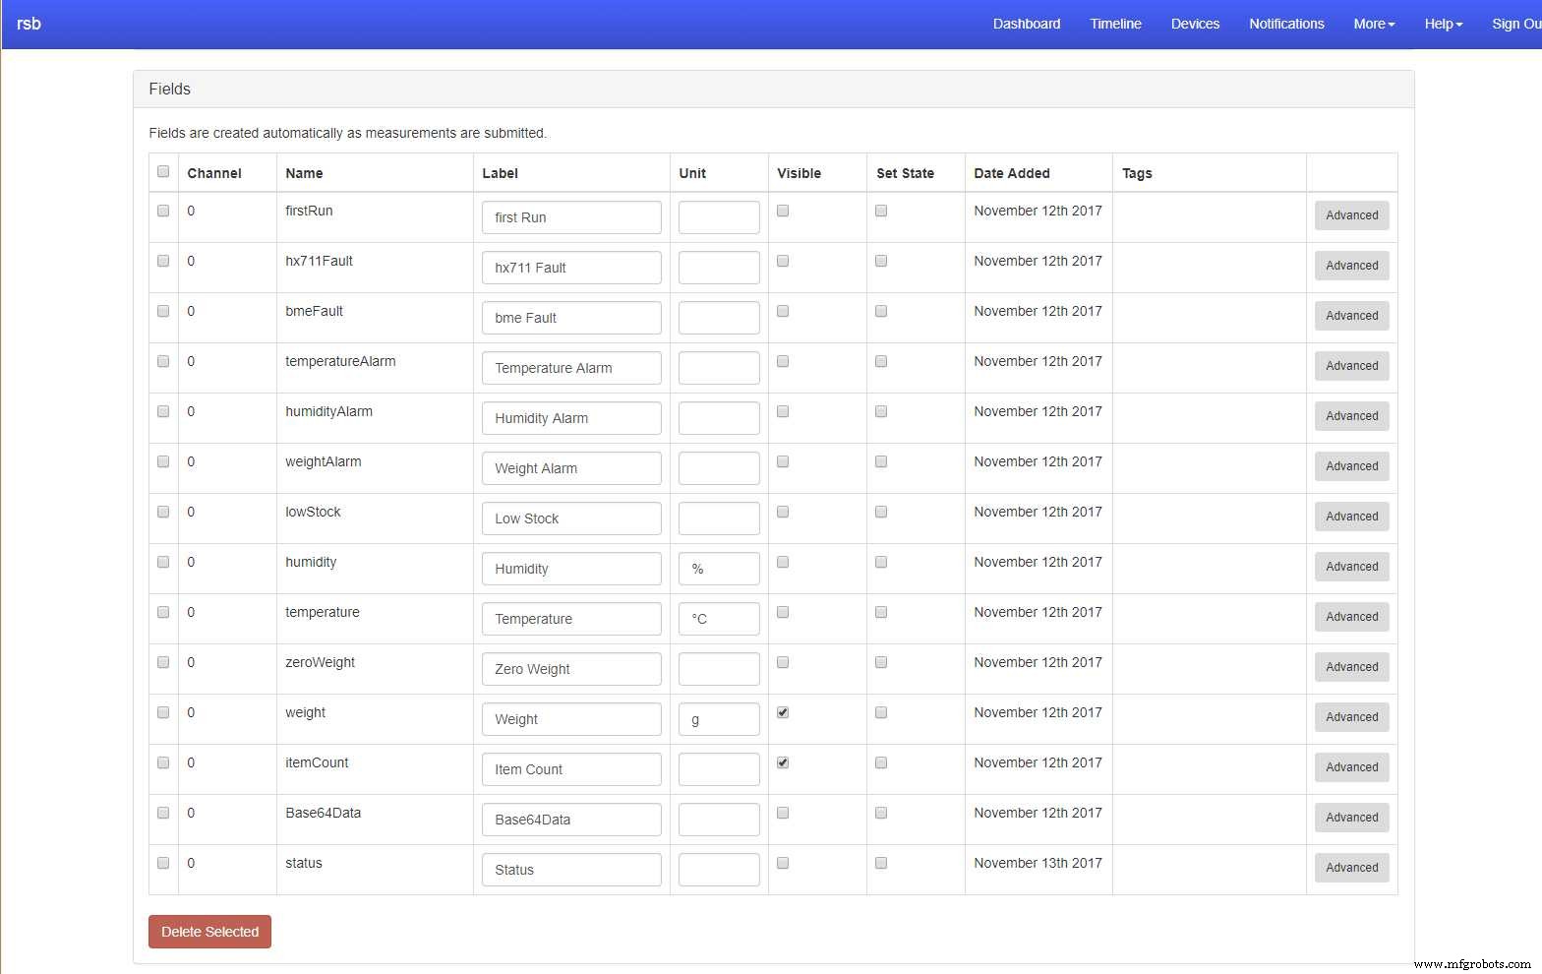Viewport: 1542px width, 974px height.
Task: Click the Unit field for humidity
Action: point(718,569)
